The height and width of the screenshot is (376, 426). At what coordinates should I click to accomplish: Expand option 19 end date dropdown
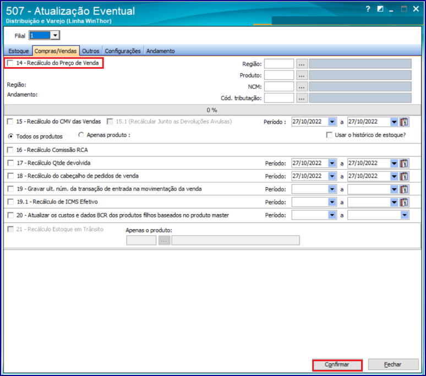394,189
